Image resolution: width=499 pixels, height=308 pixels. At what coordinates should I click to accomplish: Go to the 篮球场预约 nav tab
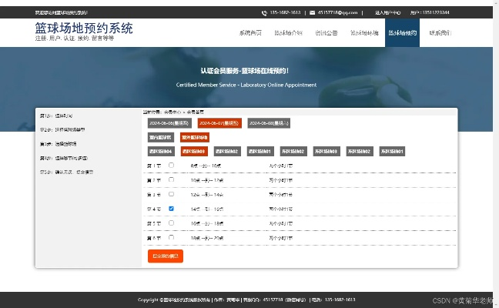pos(402,34)
